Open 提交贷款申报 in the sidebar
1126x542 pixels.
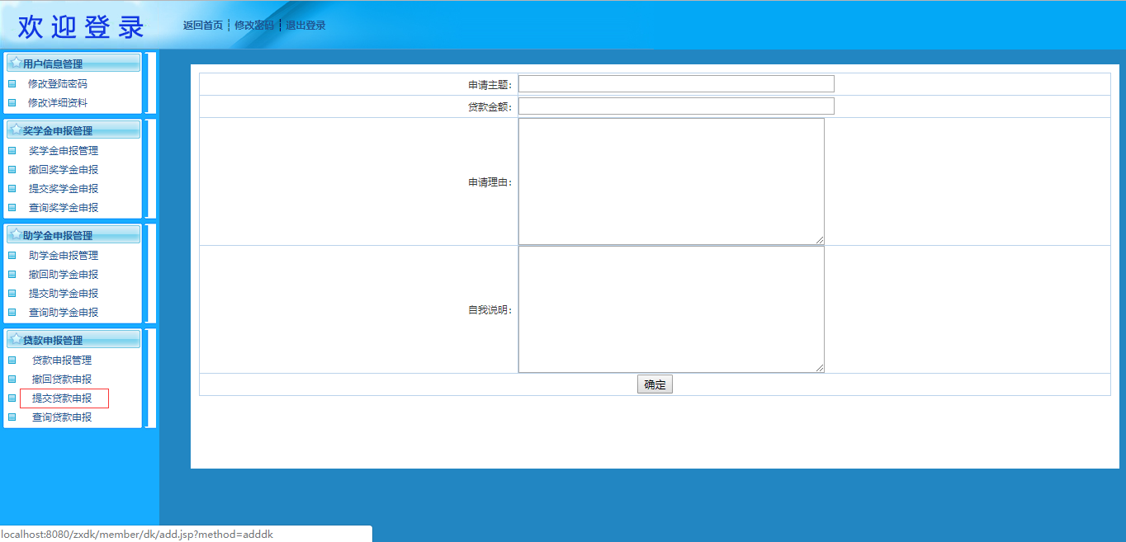coord(62,398)
